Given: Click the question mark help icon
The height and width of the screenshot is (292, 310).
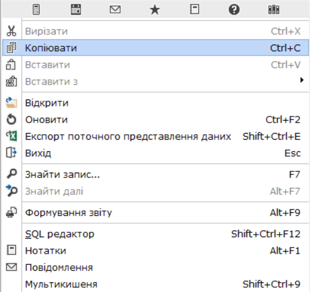Looking at the screenshot, I should point(234,10).
